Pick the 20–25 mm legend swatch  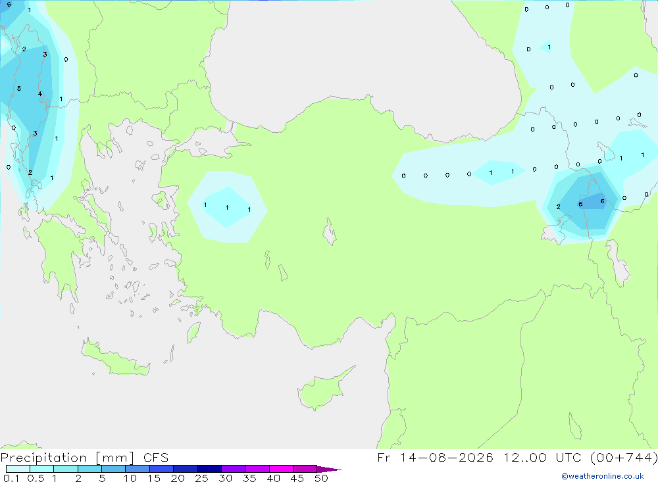click(185, 469)
